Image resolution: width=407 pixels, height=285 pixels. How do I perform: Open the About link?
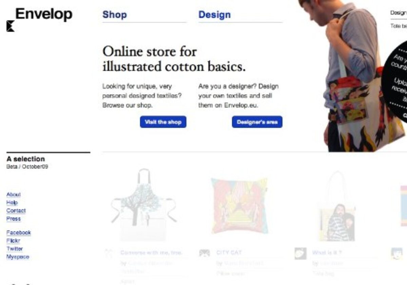(14, 194)
